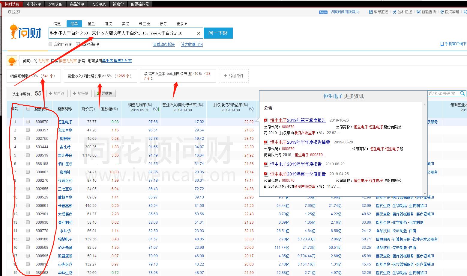Check the box for stock 600570
This screenshot has width=467, height=276.
click(28, 122)
